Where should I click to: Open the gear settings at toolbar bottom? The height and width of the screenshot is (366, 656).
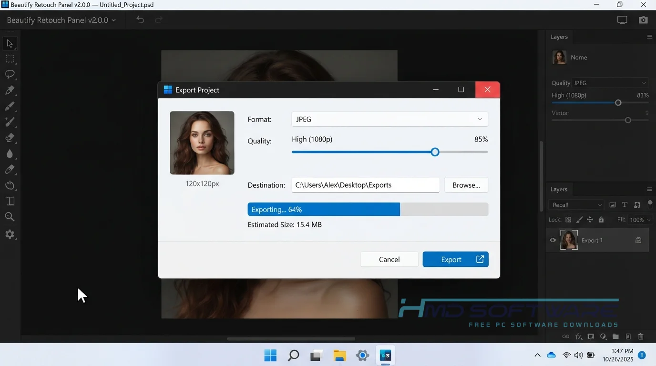[x=10, y=234]
